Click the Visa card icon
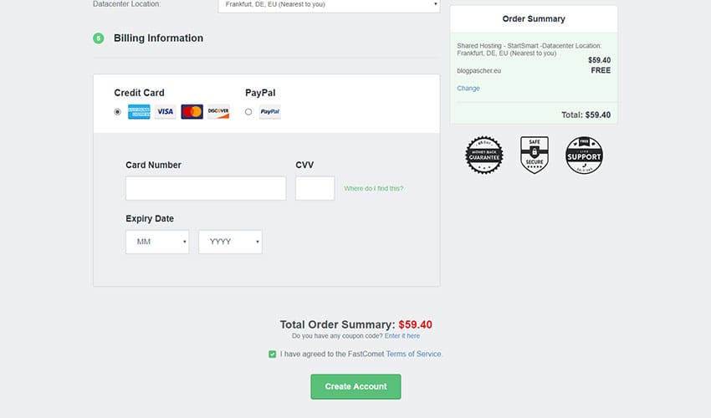 (166, 112)
